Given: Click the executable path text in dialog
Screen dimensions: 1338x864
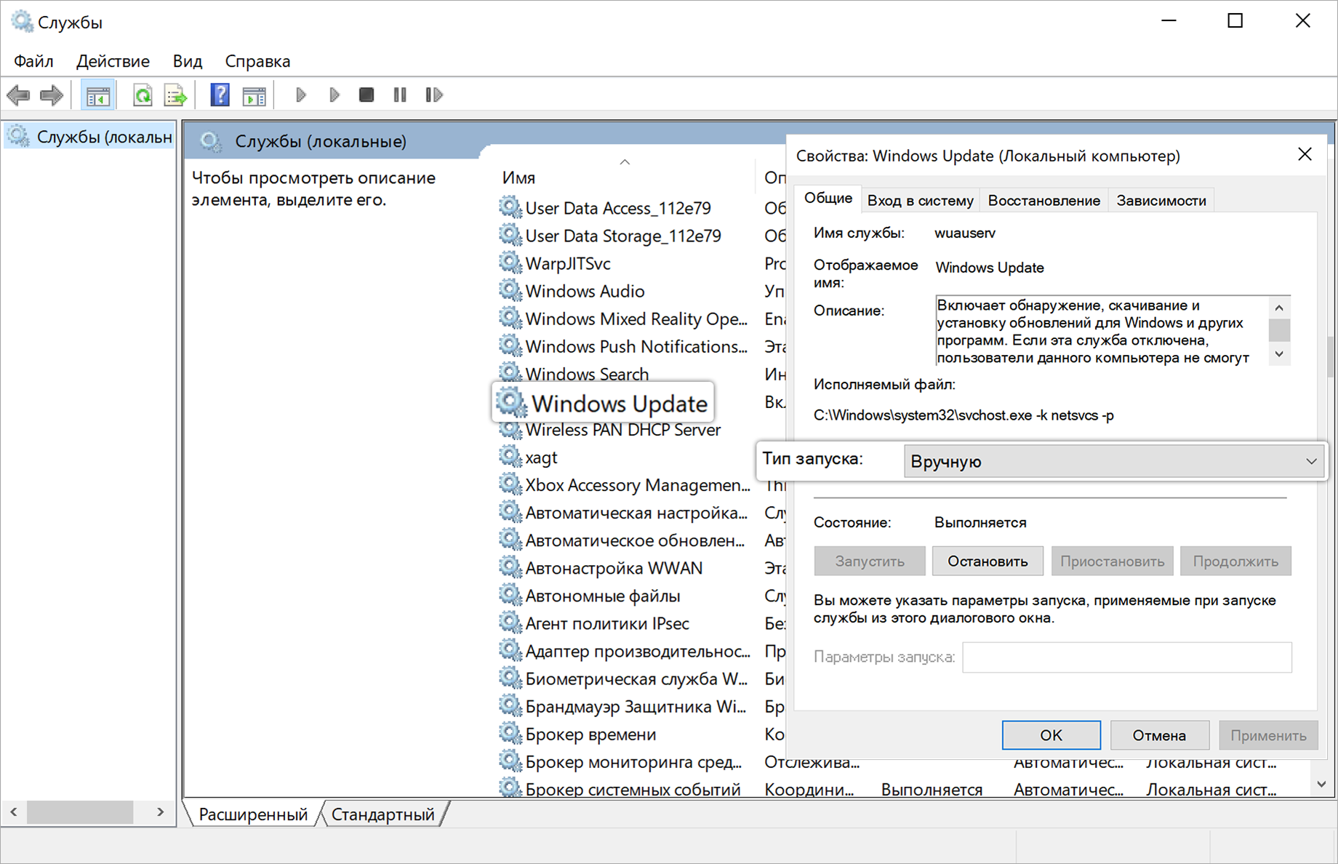Looking at the screenshot, I should coord(964,415).
